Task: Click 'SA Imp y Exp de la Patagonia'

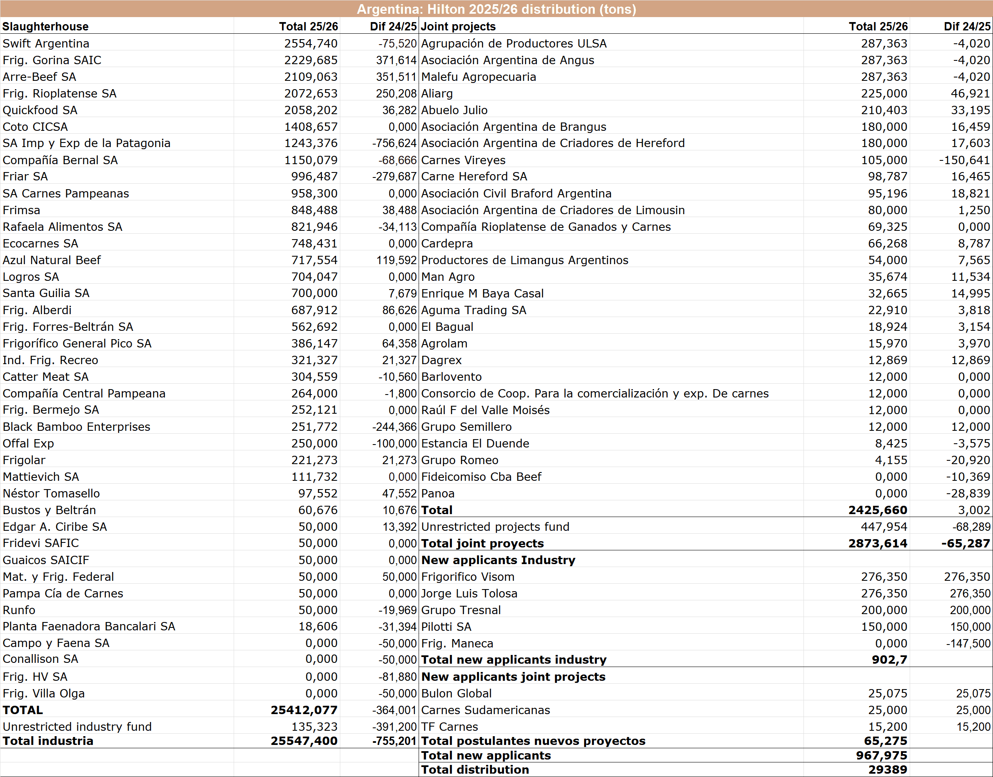Action: click(x=86, y=143)
